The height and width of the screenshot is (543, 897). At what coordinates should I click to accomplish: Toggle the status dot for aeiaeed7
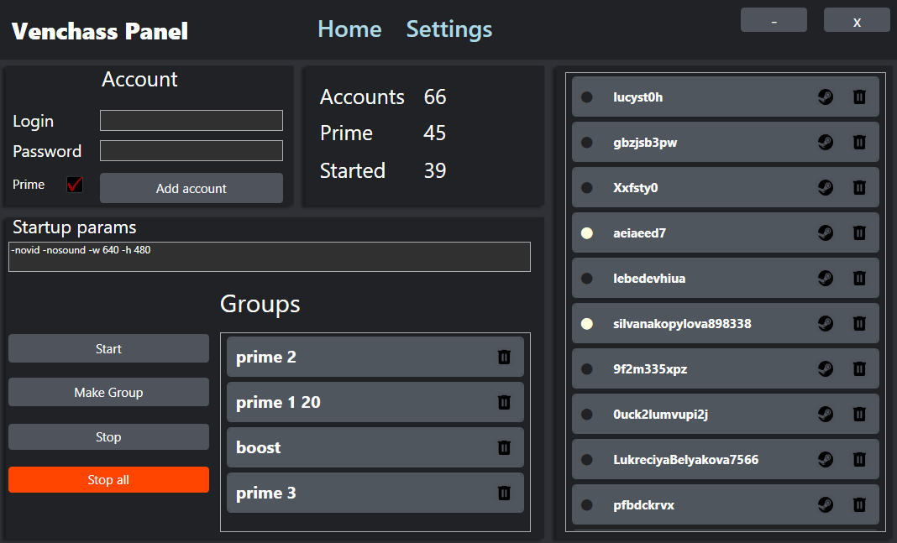(x=586, y=232)
